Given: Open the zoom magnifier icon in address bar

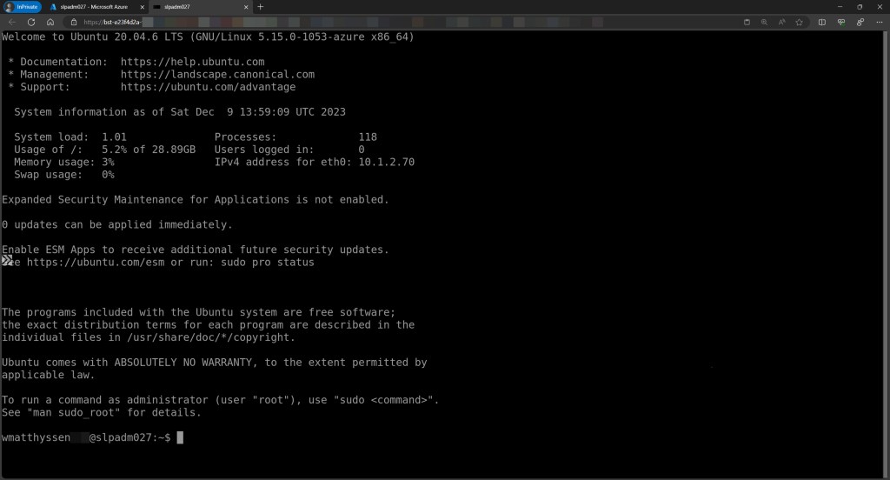Looking at the screenshot, I should pyautogui.click(x=764, y=22).
